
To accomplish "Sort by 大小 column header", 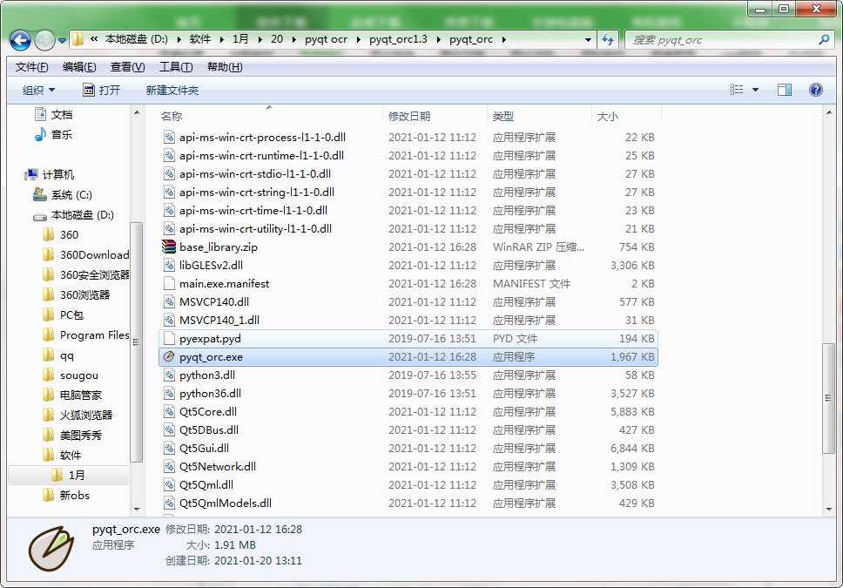I will [608, 116].
